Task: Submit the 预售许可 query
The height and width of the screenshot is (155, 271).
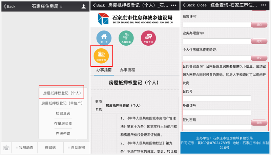Action: click(259, 25)
